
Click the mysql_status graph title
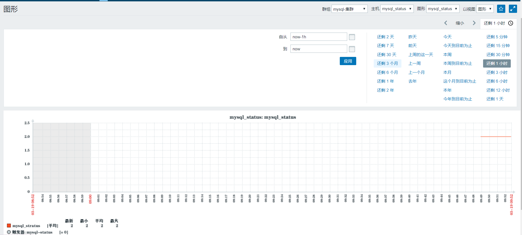pyautogui.click(x=263, y=117)
